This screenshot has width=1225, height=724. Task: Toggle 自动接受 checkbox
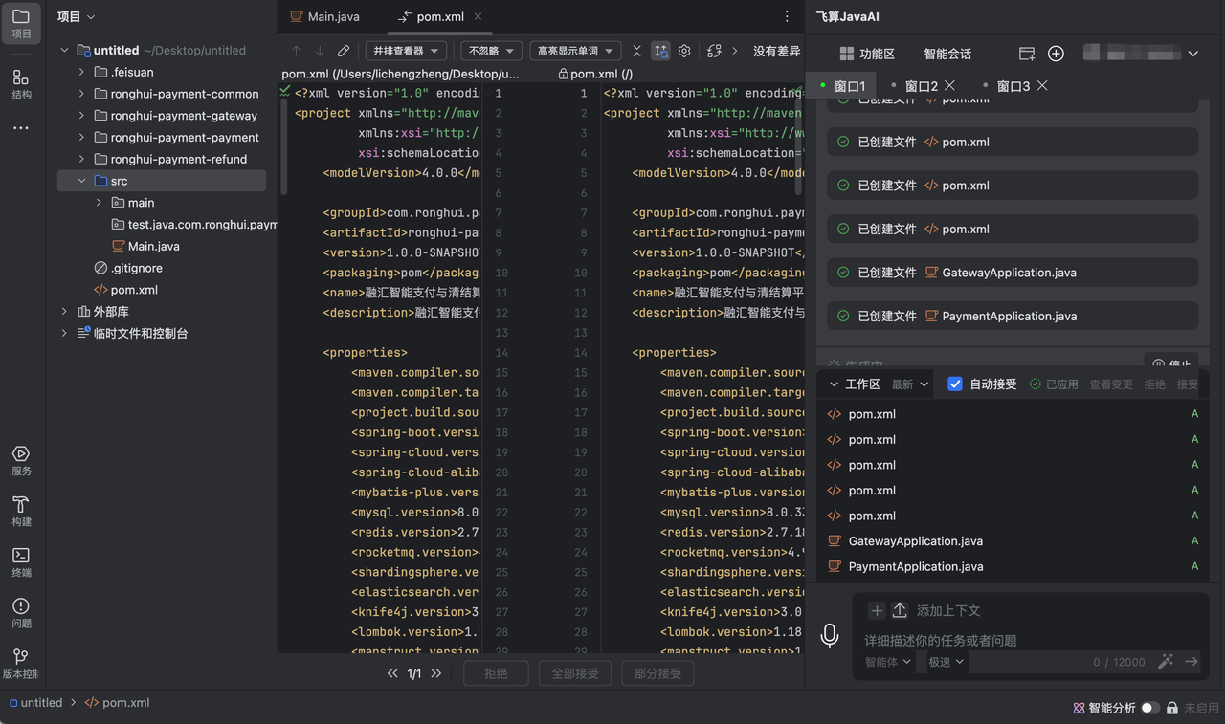pyautogui.click(x=954, y=384)
